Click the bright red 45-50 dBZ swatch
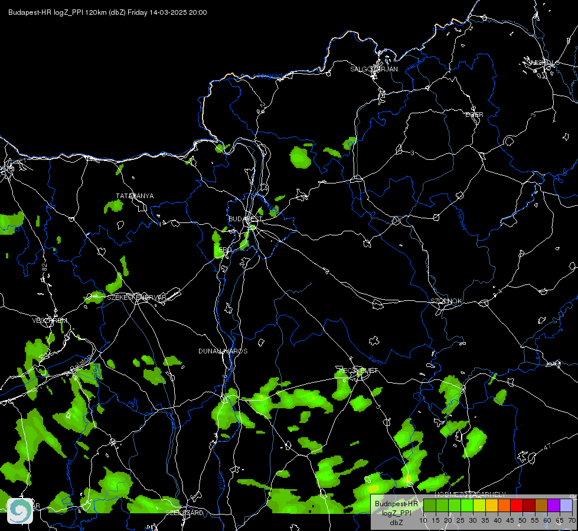The height and width of the screenshot is (531, 578). click(517, 505)
